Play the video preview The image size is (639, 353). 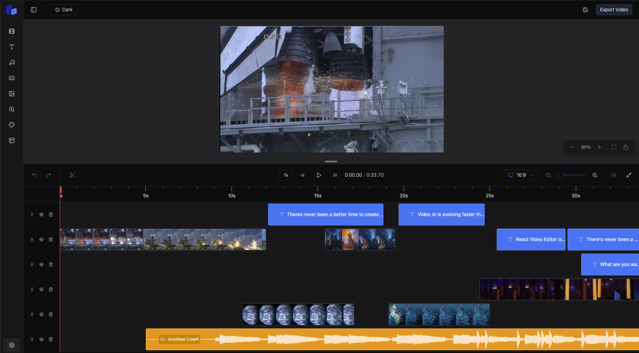319,175
